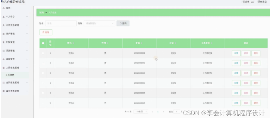
Task: Sort the table by the 住址 column arrows
Action: coord(175,43)
